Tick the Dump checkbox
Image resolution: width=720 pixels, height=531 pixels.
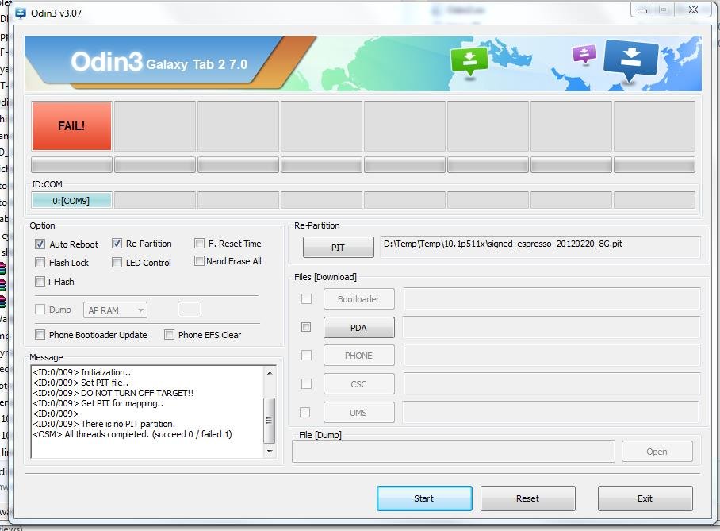pyautogui.click(x=40, y=310)
